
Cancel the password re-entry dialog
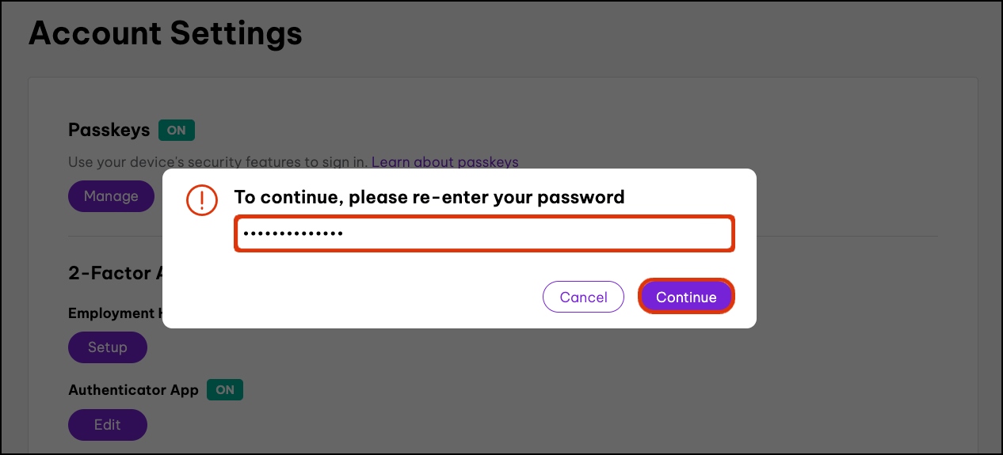(x=583, y=297)
